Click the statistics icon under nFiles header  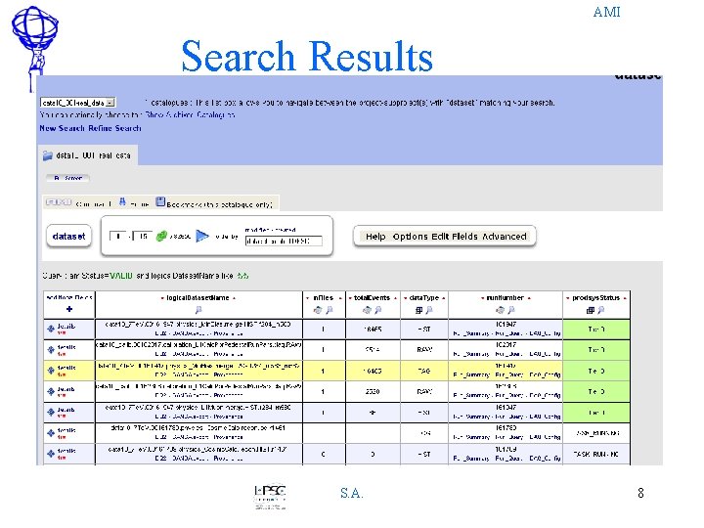click(x=318, y=310)
